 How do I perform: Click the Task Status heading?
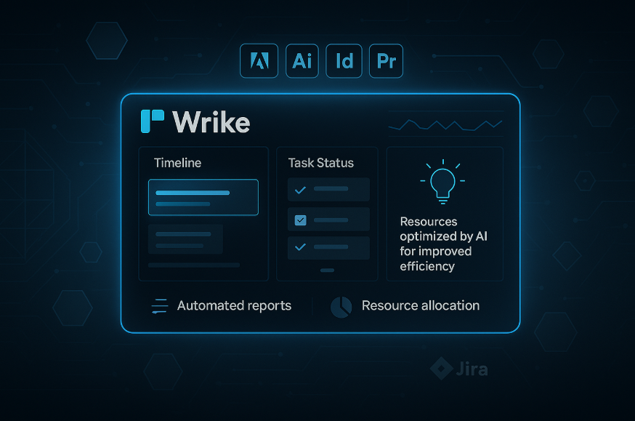tap(320, 163)
